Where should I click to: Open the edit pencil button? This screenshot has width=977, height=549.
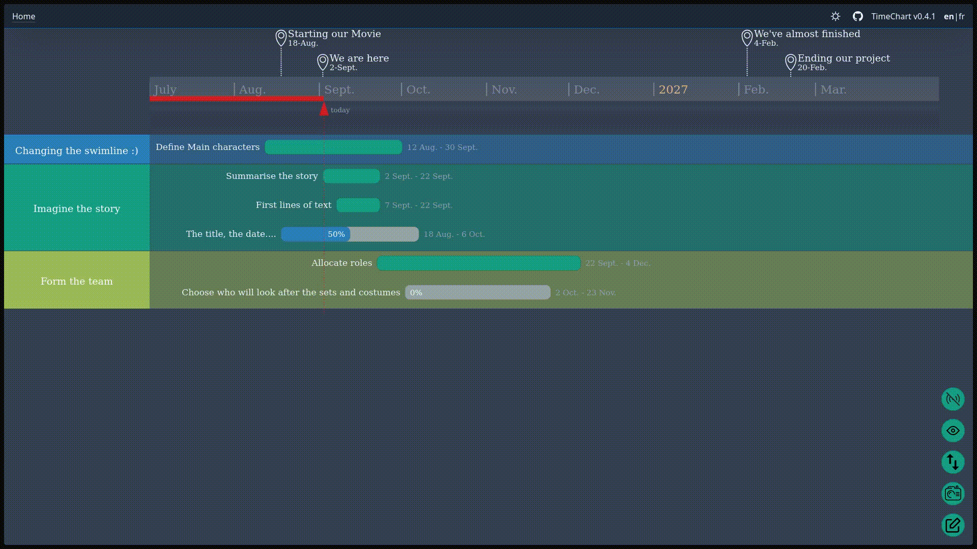pos(953,525)
